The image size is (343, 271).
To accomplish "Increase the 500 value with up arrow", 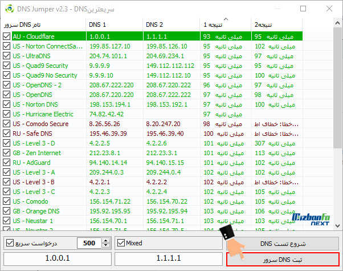I will pyautogui.click(x=106, y=241).
